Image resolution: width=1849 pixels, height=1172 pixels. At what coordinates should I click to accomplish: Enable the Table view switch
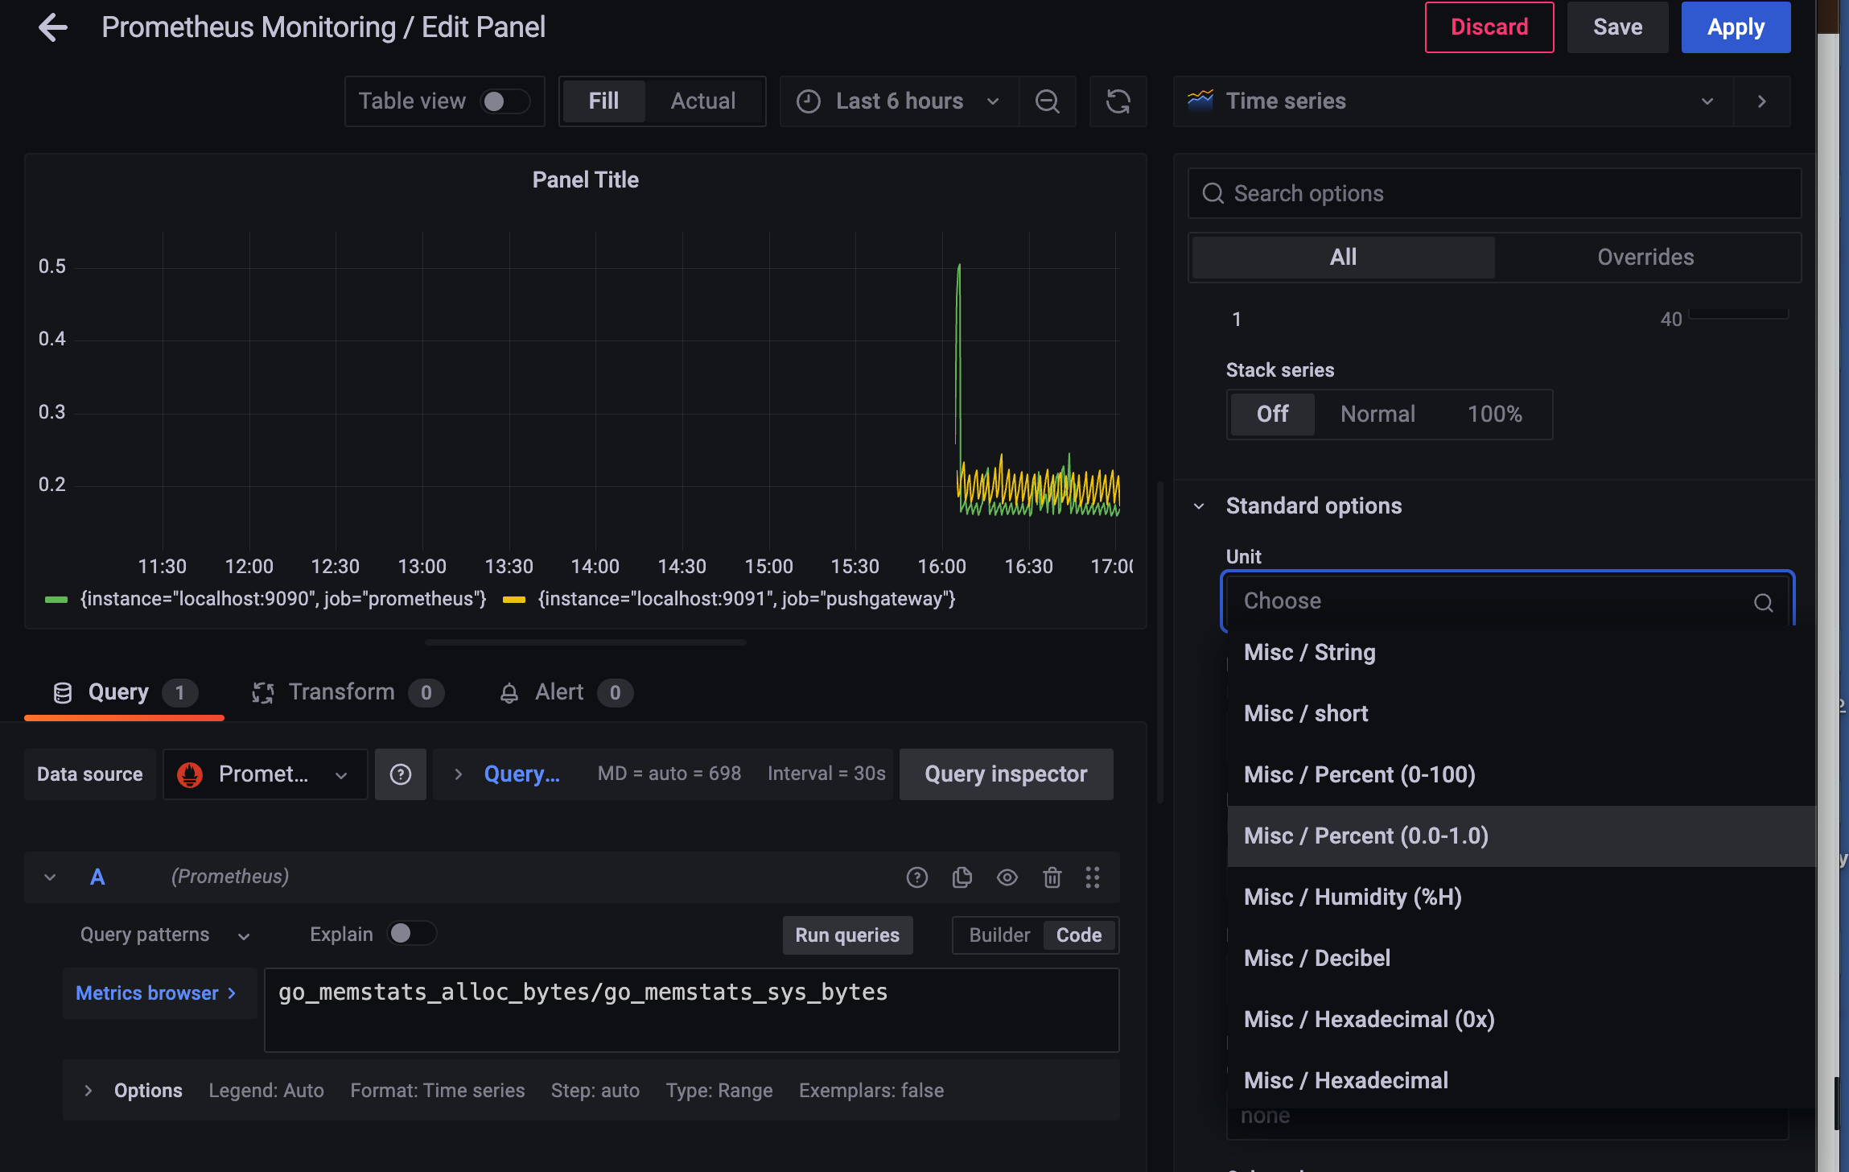[x=504, y=101]
